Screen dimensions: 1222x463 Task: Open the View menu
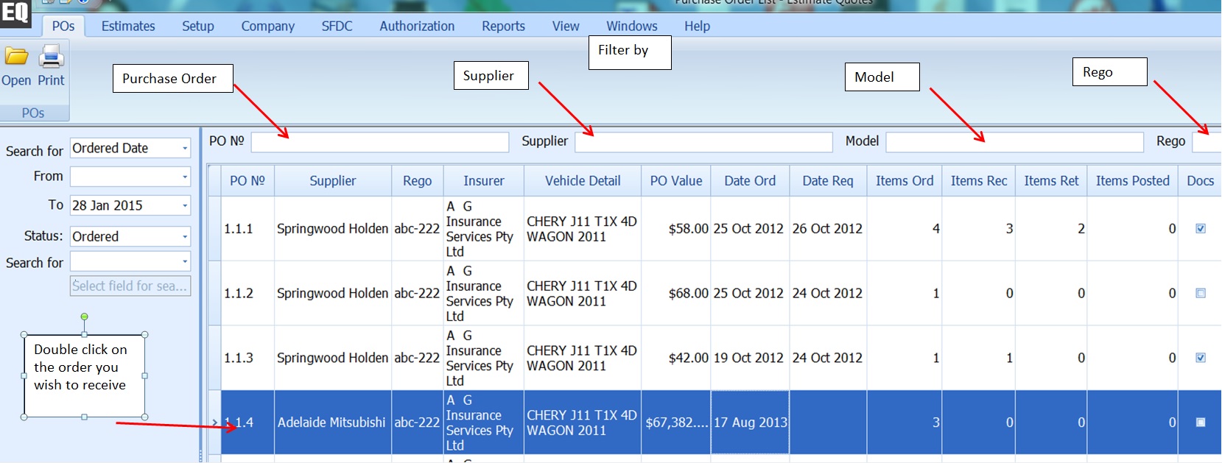[x=566, y=26]
